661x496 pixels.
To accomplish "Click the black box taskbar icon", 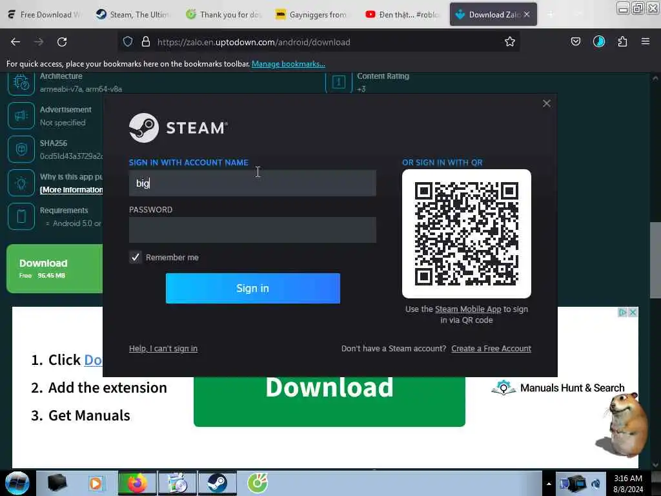I will pyautogui.click(x=57, y=483).
